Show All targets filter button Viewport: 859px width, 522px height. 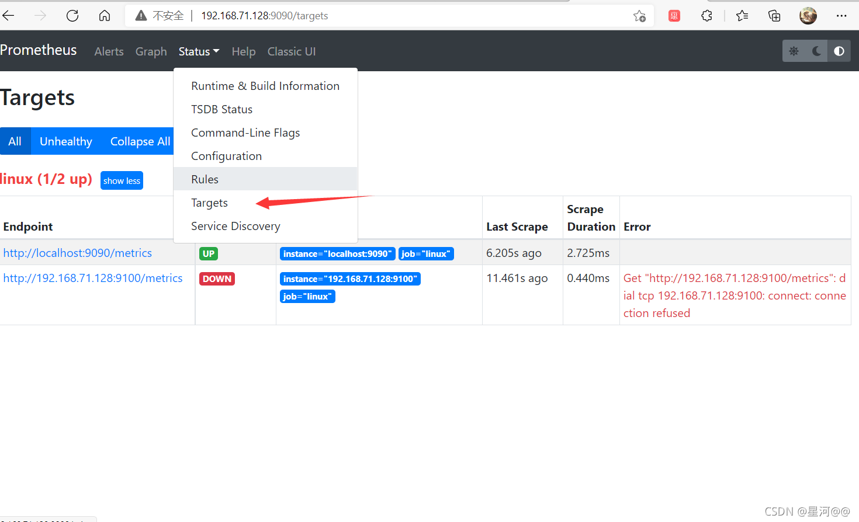click(x=15, y=141)
